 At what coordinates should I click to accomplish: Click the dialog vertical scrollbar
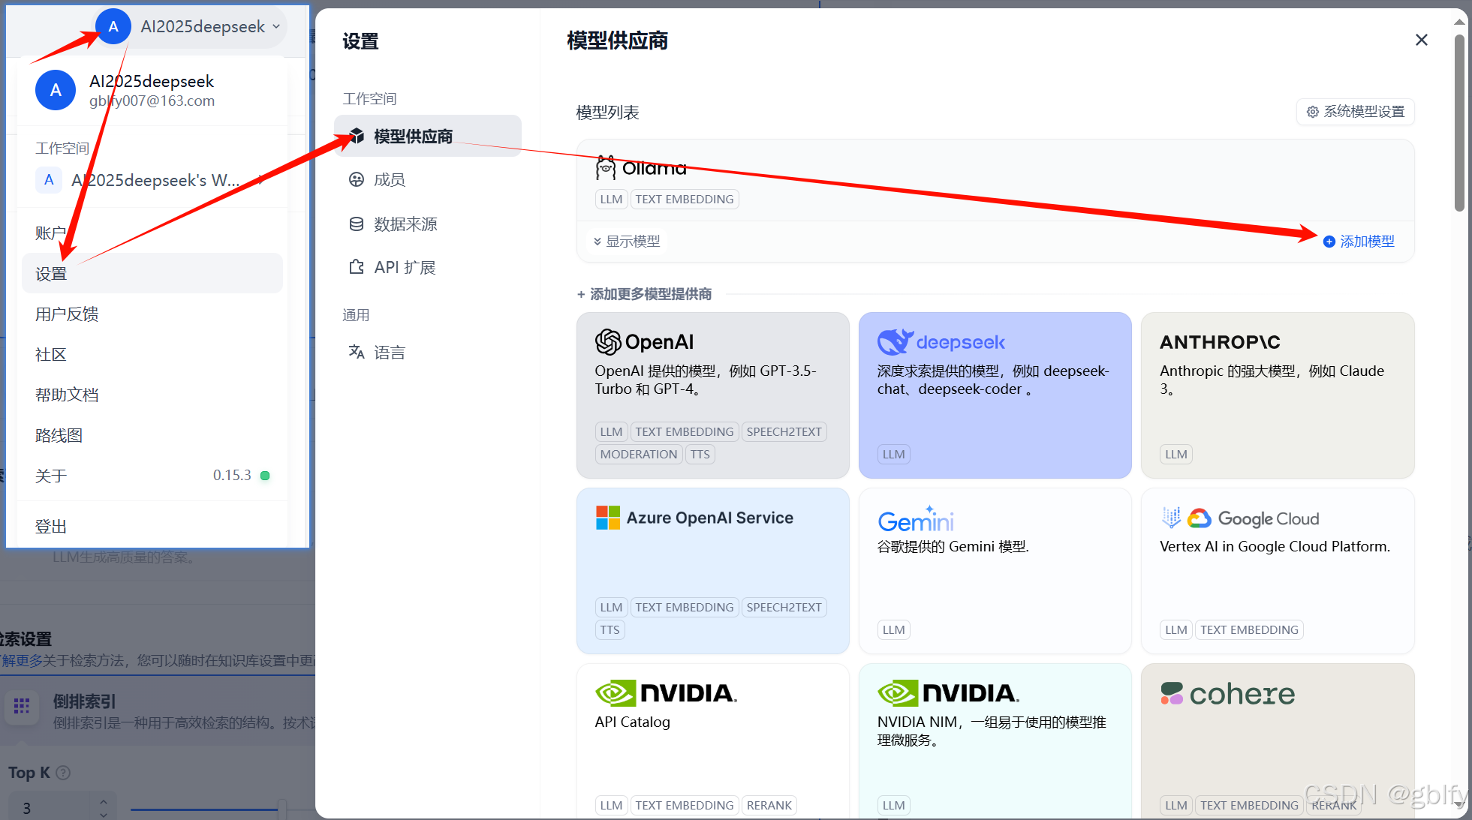tap(1459, 124)
